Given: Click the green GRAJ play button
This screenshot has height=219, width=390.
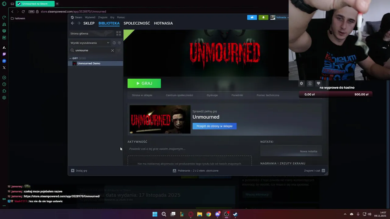Looking at the screenshot, I should [x=144, y=83].
